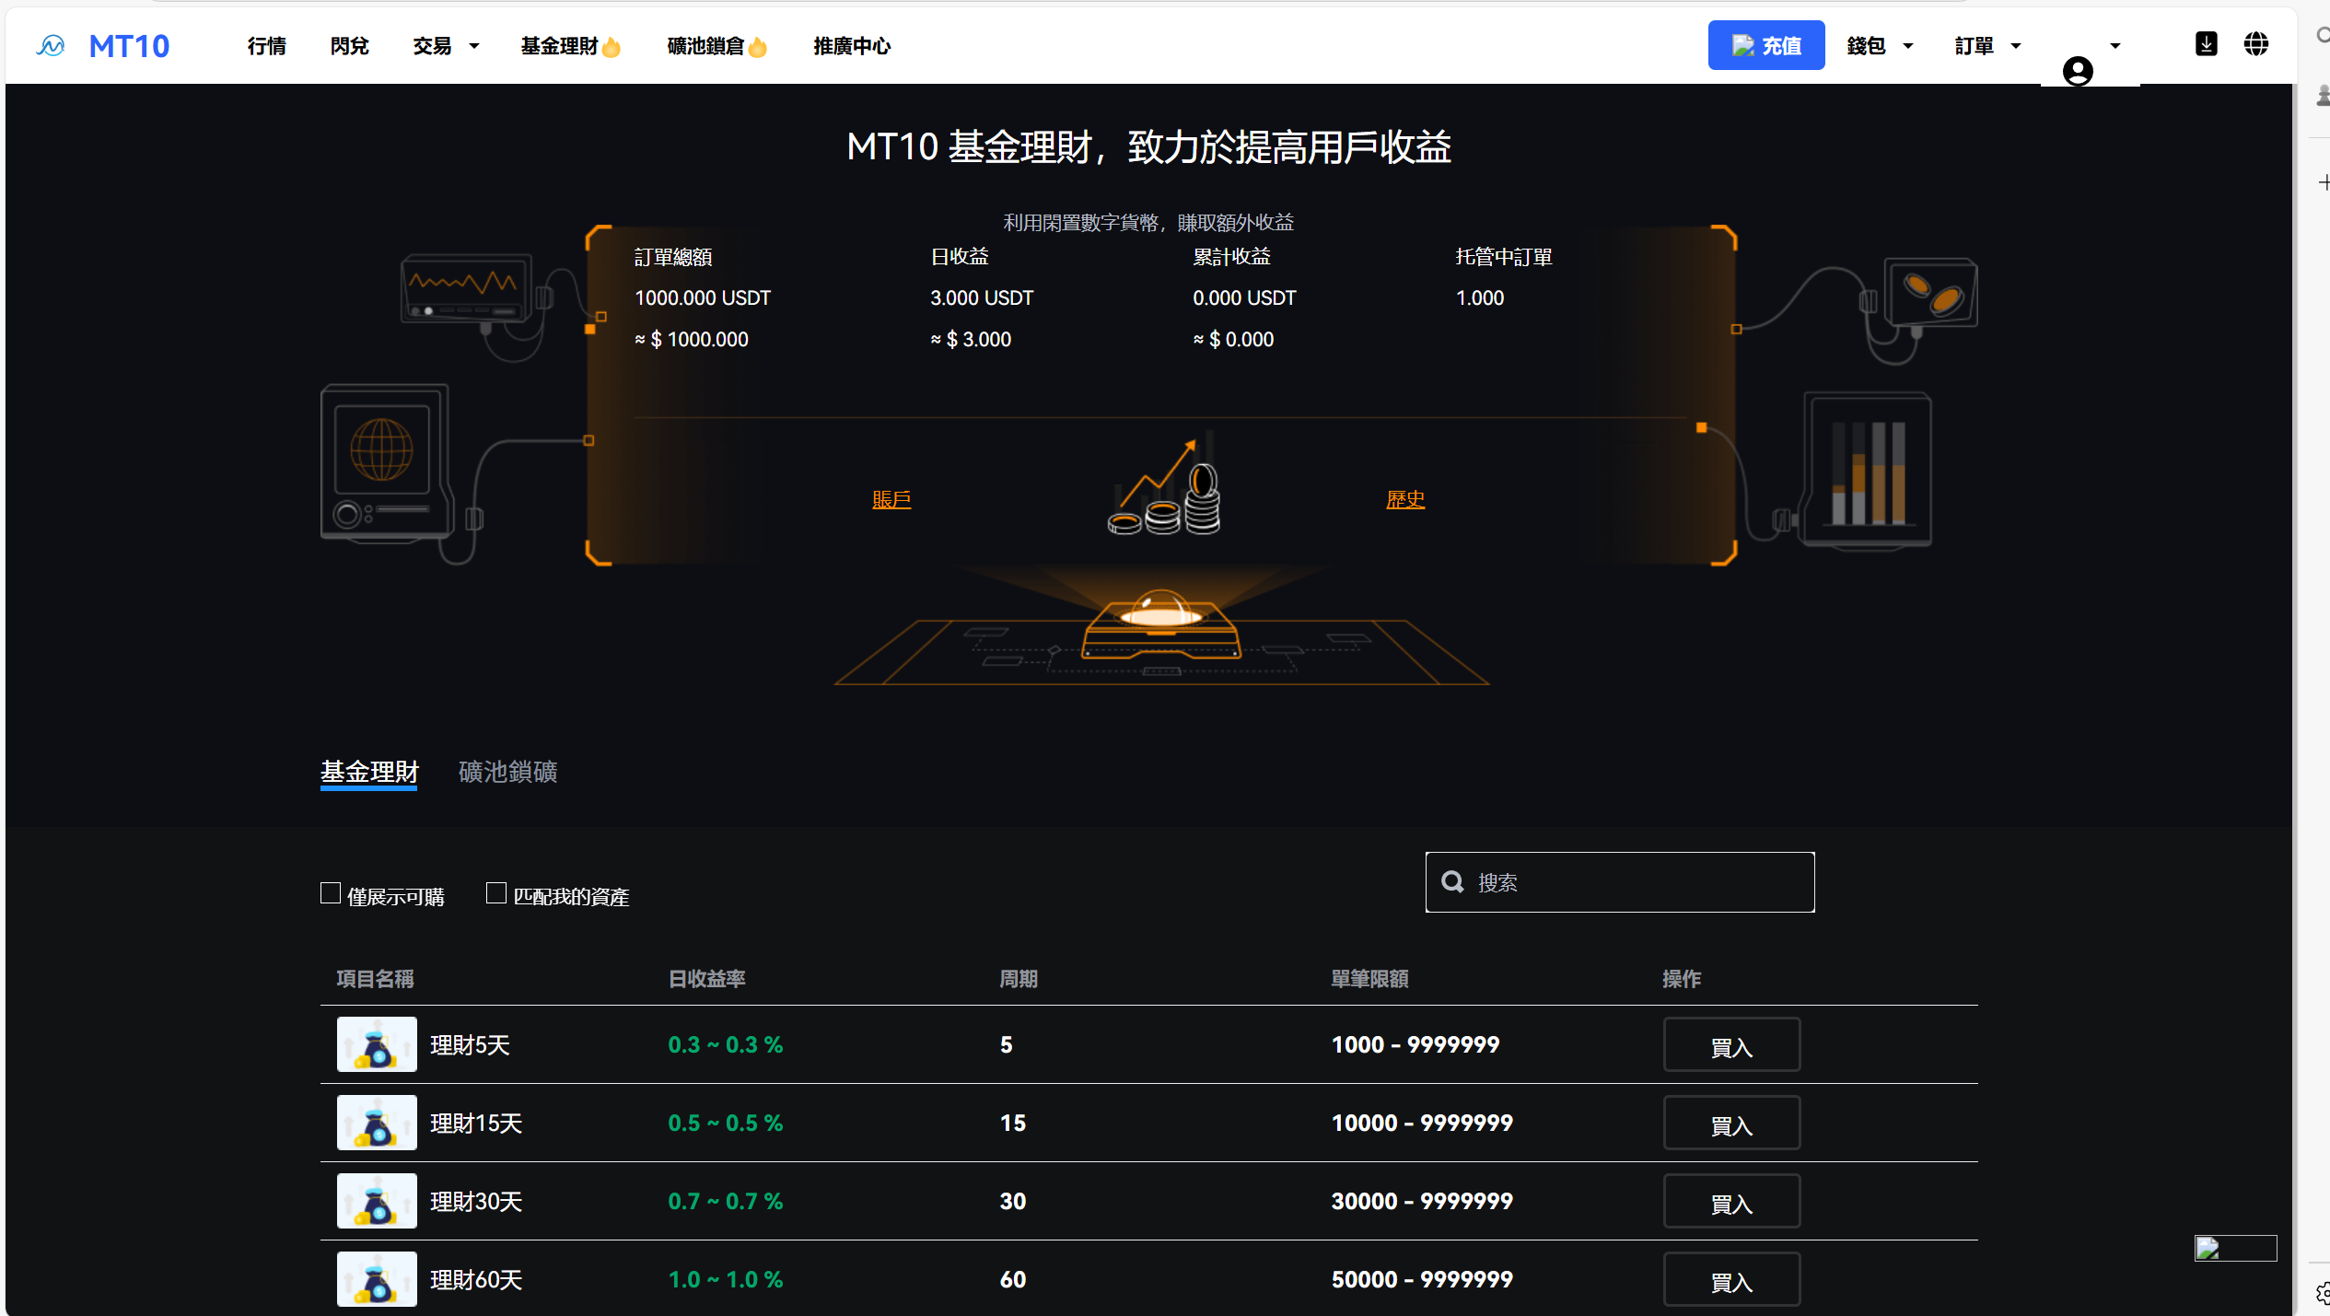This screenshot has width=2330, height=1316.
Task: Open the app download icon in top bar
Action: 2207,43
